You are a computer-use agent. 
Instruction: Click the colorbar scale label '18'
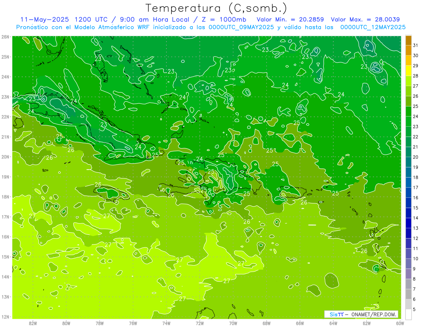(416, 177)
